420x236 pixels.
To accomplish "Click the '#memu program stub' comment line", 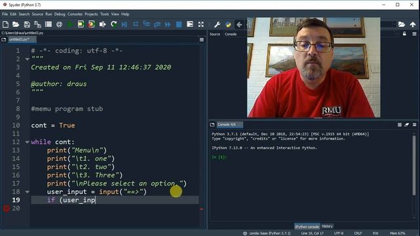I will 67,109.
